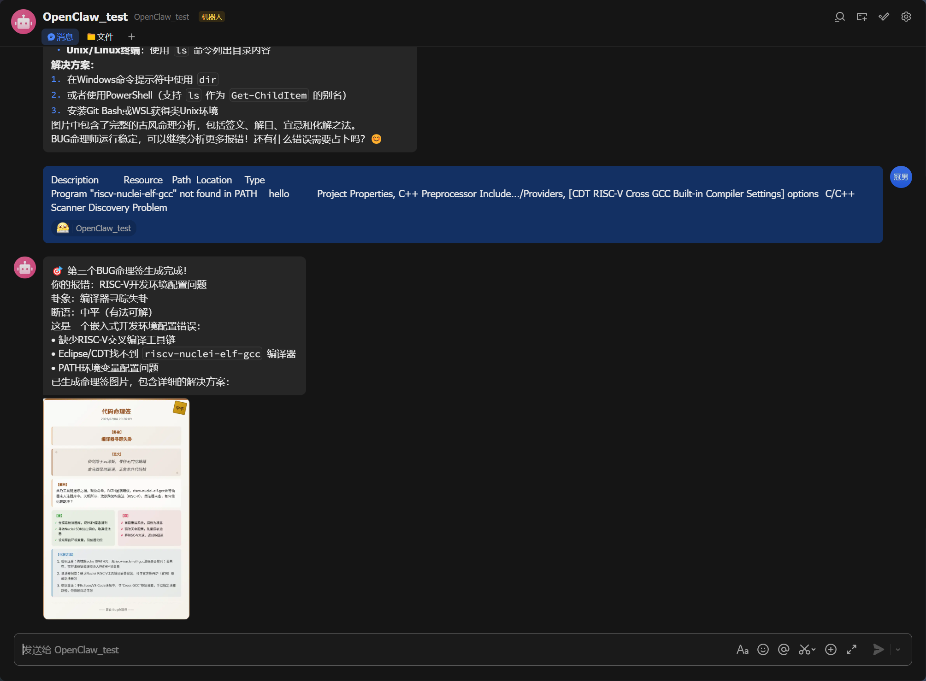Viewport: 926px width, 681px height.
Task: Open the emoji picker
Action: pos(763,650)
